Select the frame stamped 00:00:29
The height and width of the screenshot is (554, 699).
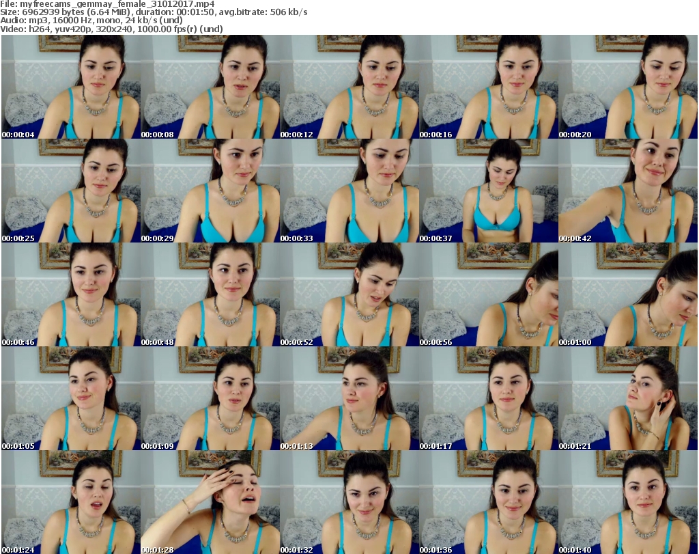[x=210, y=191]
